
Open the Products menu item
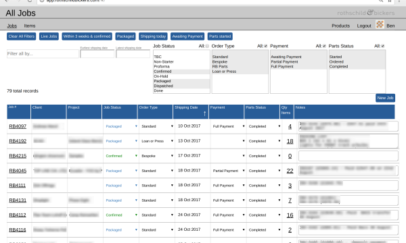point(340,26)
